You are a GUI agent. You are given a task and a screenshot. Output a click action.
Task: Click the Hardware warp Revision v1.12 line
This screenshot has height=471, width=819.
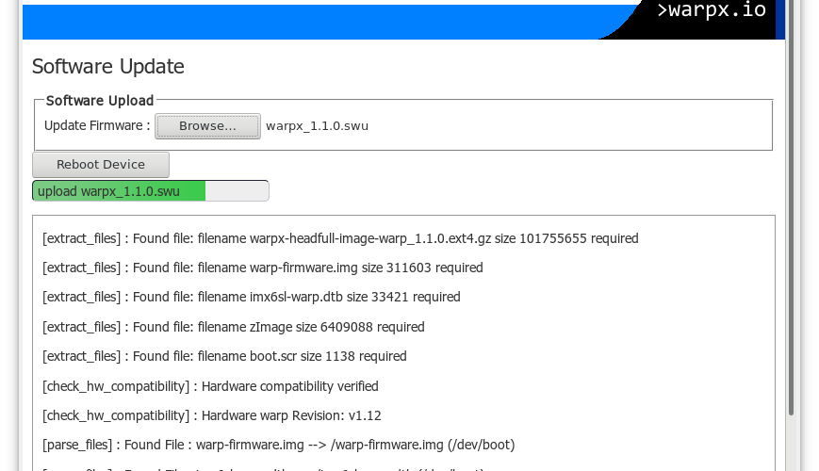pyautogui.click(x=211, y=415)
